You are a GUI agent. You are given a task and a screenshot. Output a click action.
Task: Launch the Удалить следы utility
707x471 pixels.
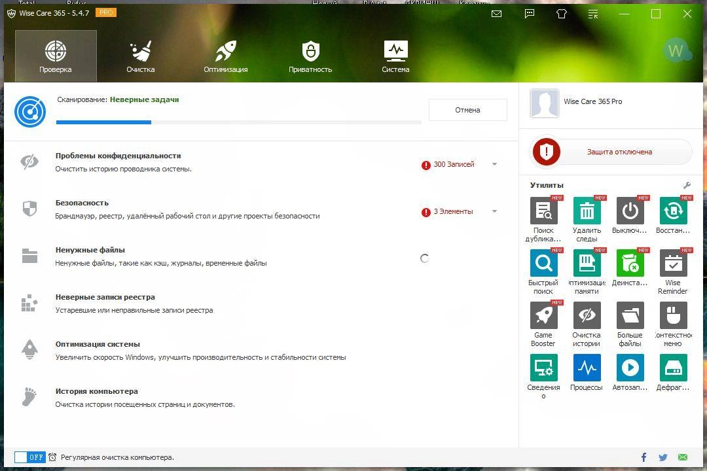point(587,211)
